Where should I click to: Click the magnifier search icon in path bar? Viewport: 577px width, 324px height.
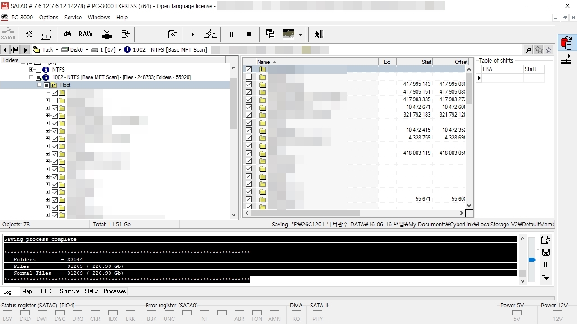coord(528,50)
